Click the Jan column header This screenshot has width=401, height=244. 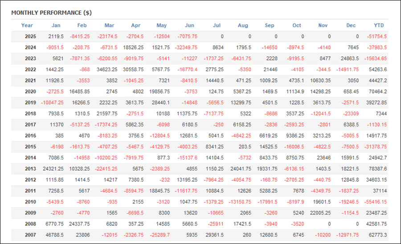click(56, 25)
